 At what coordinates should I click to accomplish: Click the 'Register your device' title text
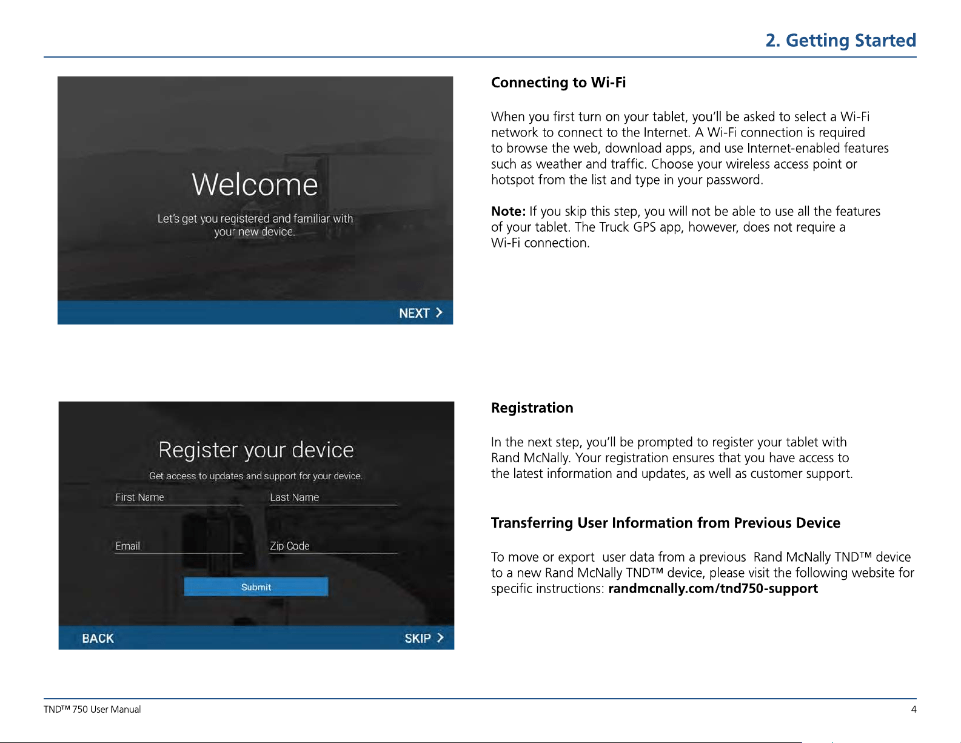[x=256, y=450]
